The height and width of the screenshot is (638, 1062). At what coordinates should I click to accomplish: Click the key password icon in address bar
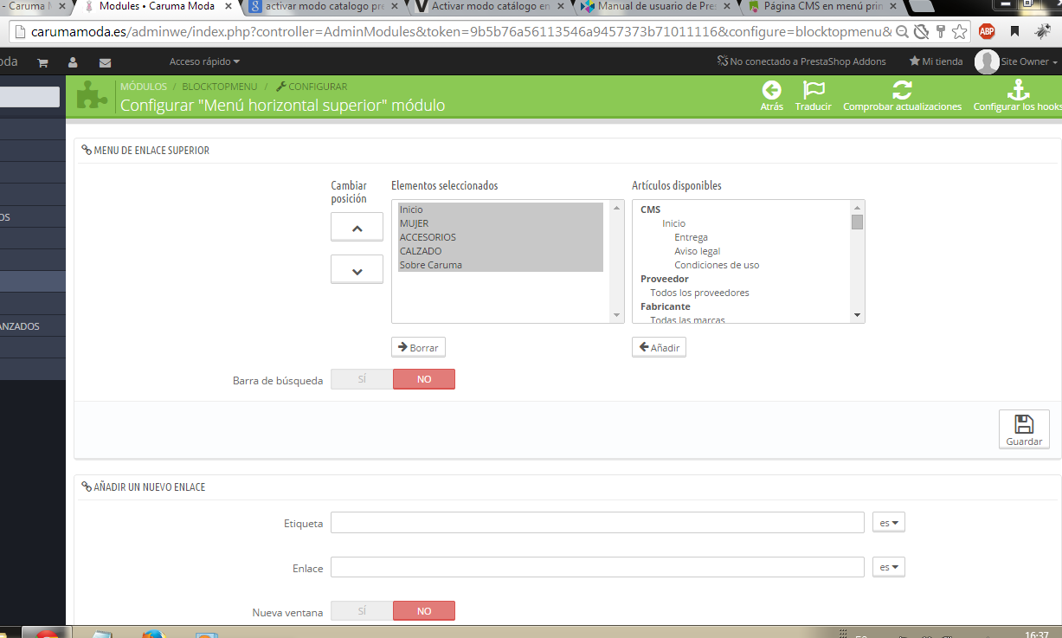click(941, 32)
